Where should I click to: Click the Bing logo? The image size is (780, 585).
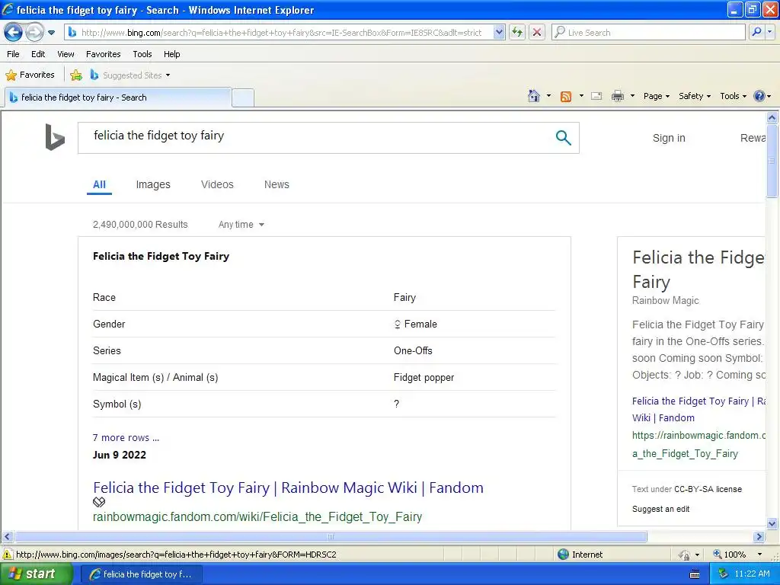55,137
